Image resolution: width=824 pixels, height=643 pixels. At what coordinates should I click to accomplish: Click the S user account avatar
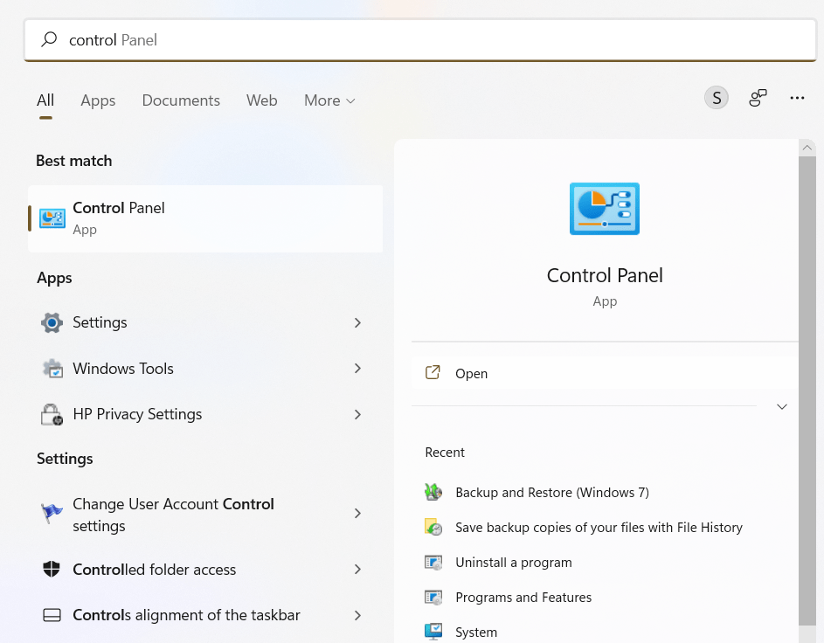(717, 98)
